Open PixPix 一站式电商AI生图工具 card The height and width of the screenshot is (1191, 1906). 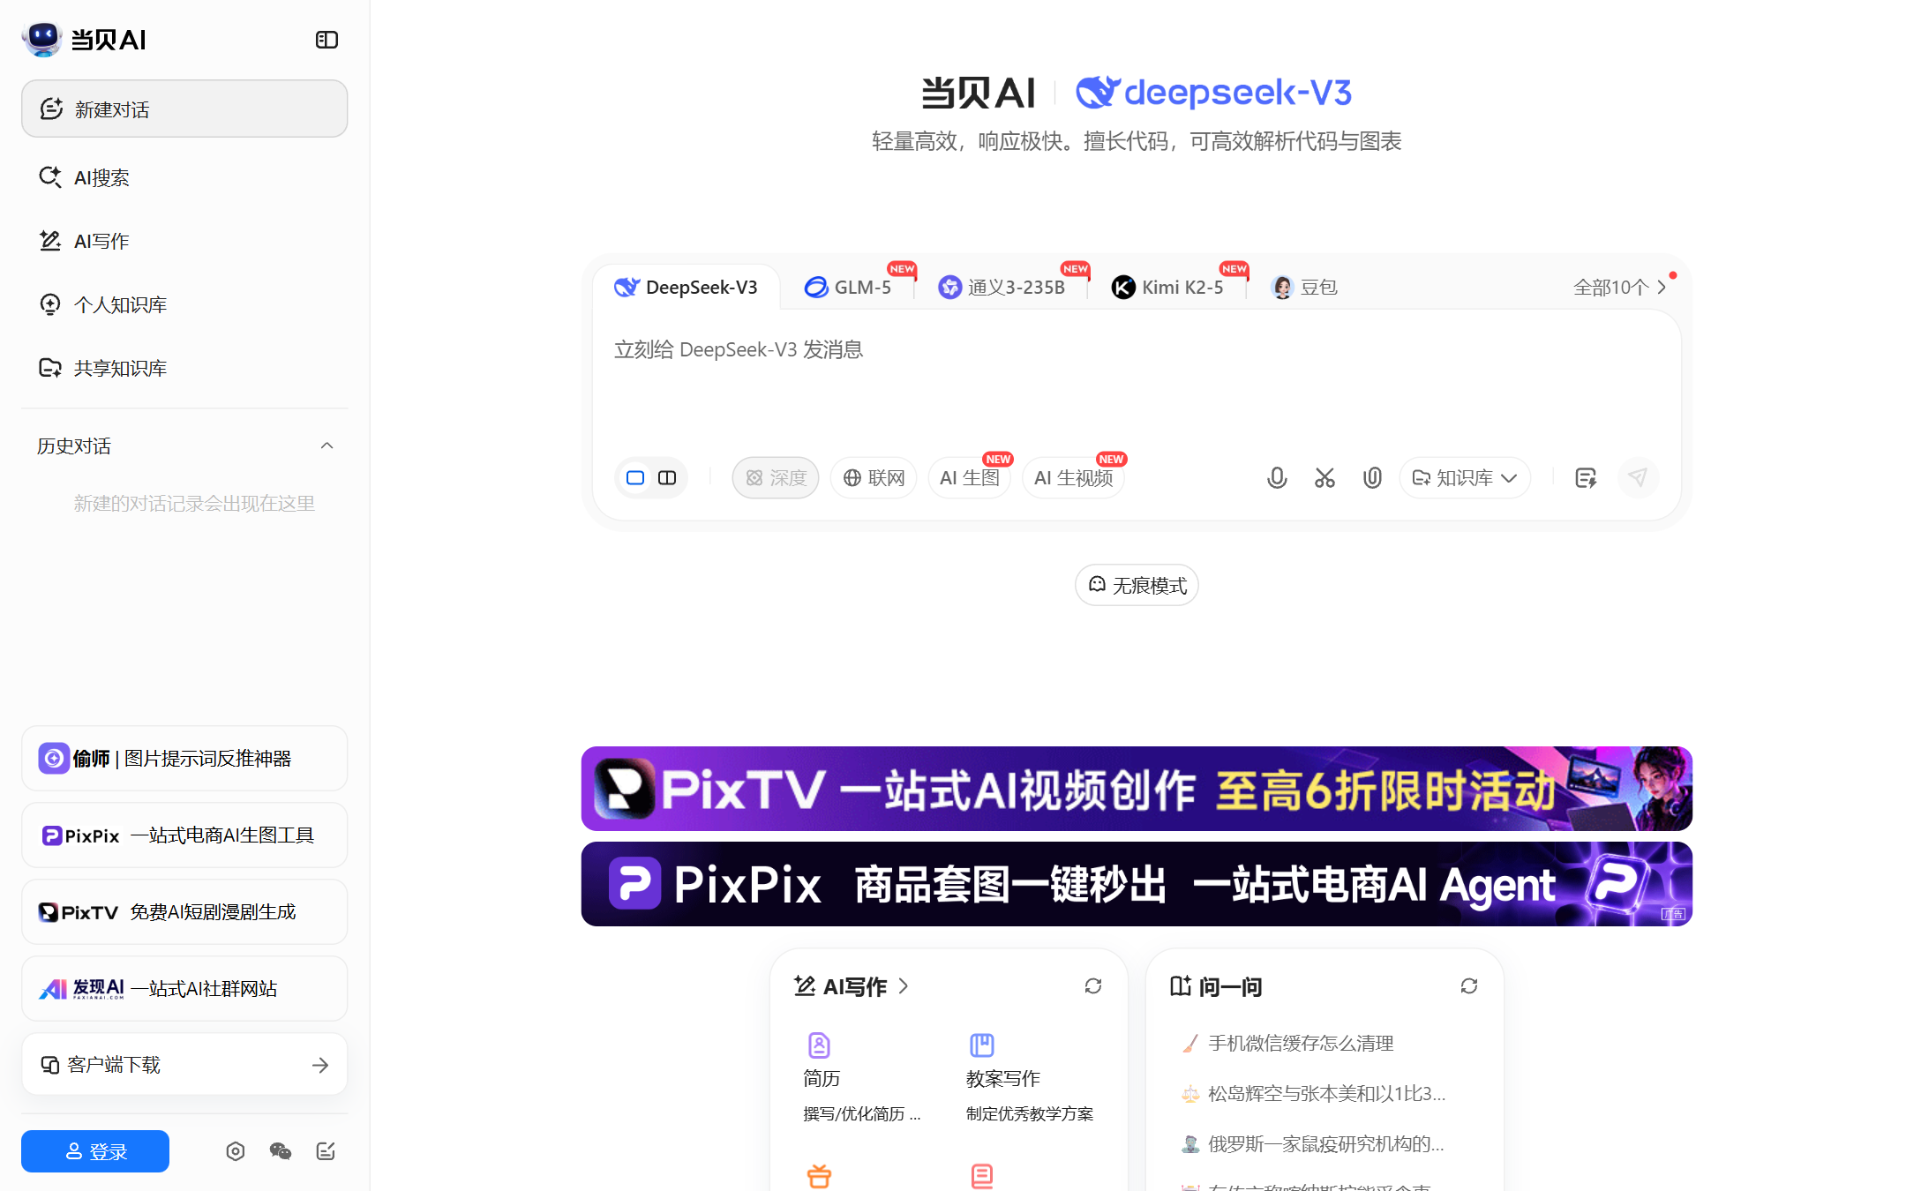184,835
